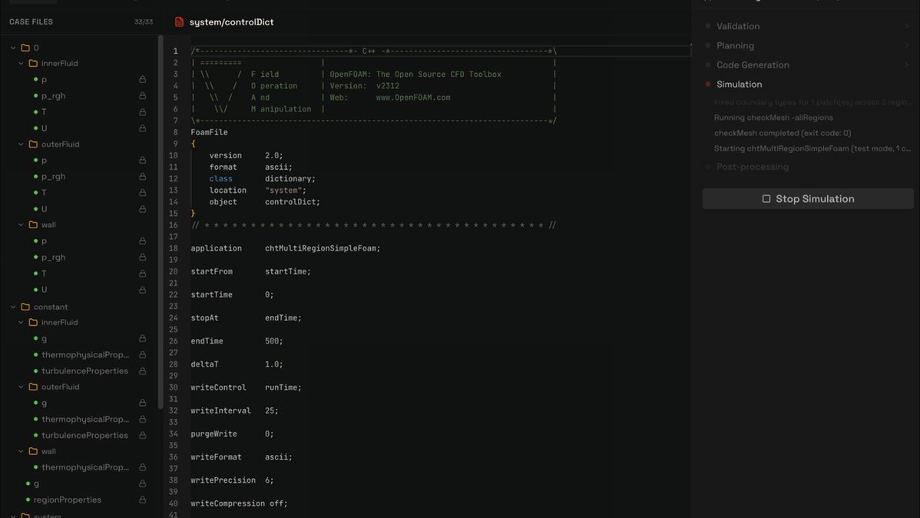Click lock icon for regionProperties

click(143, 500)
